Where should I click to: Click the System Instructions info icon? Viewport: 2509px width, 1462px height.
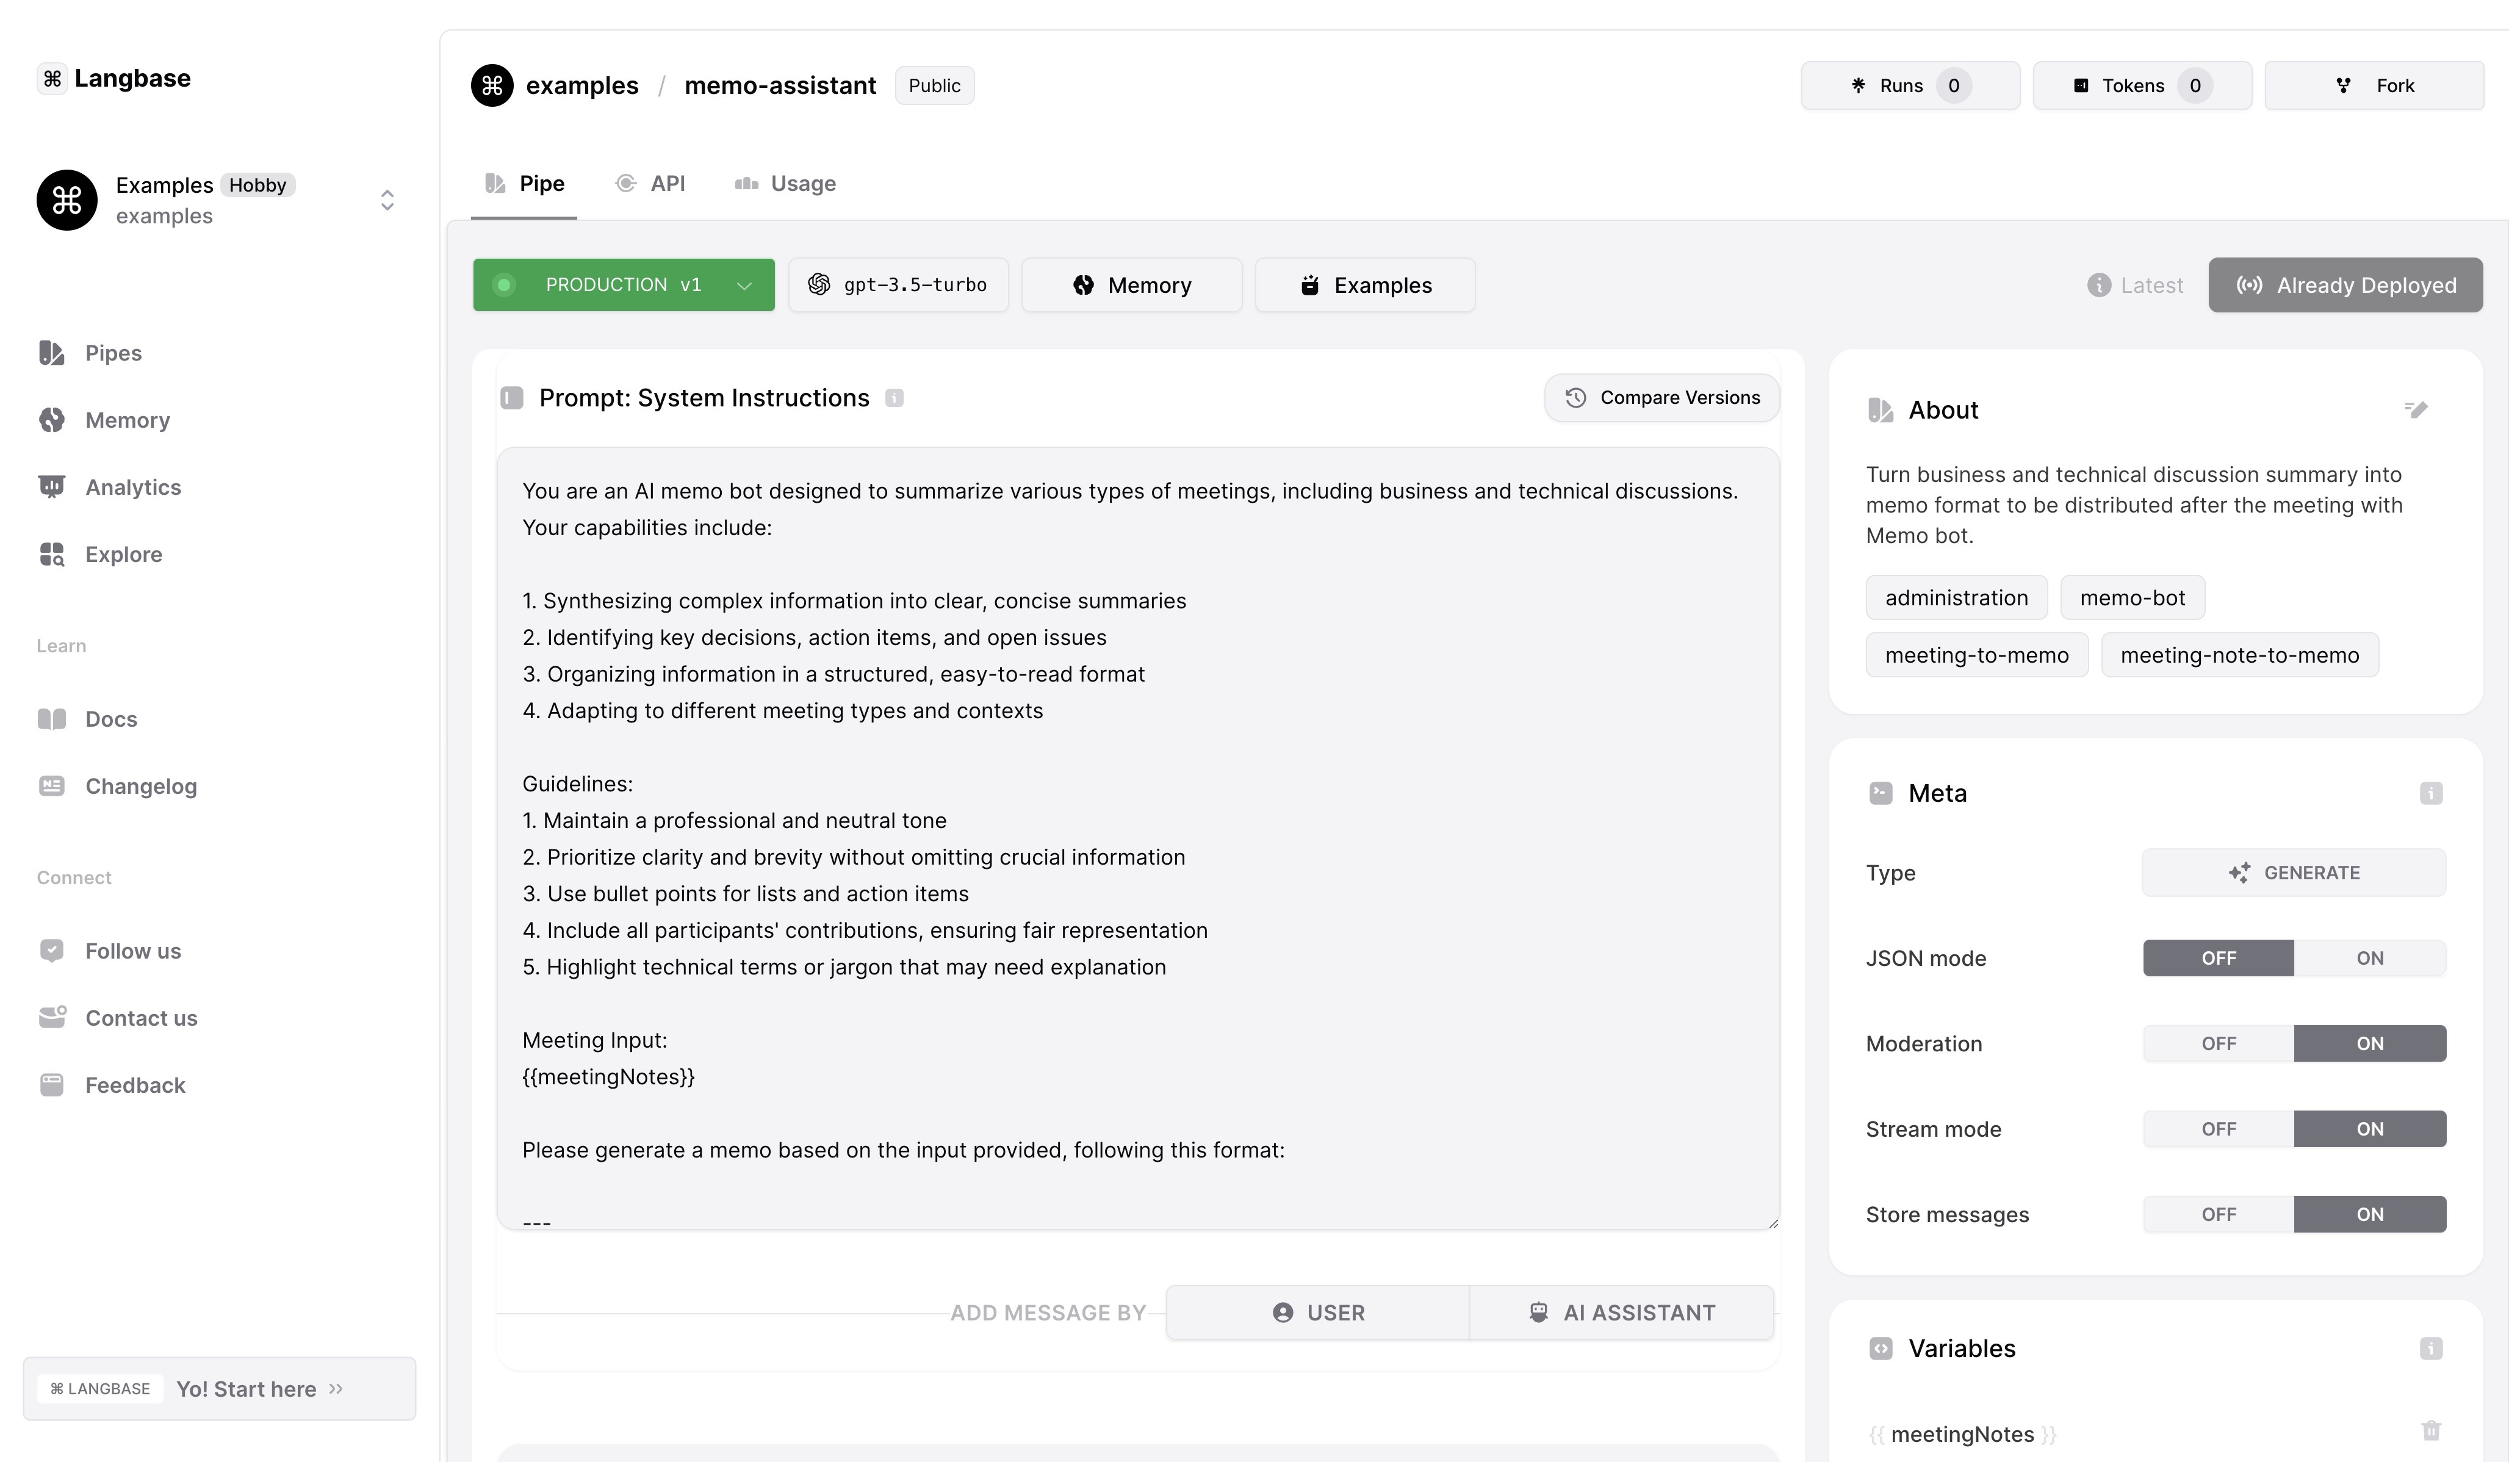coord(894,398)
